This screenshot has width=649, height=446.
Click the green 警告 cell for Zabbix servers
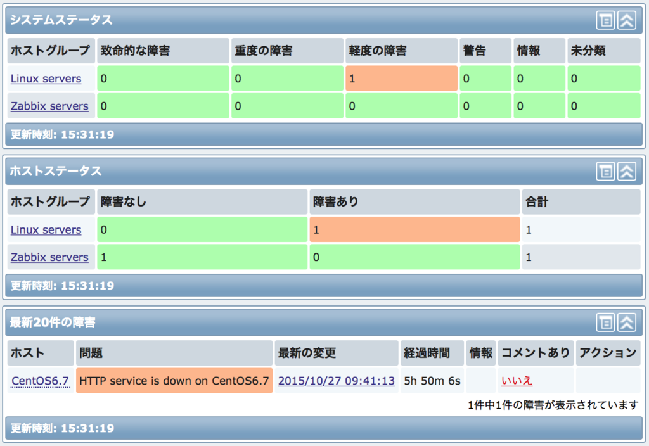click(485, 106)
